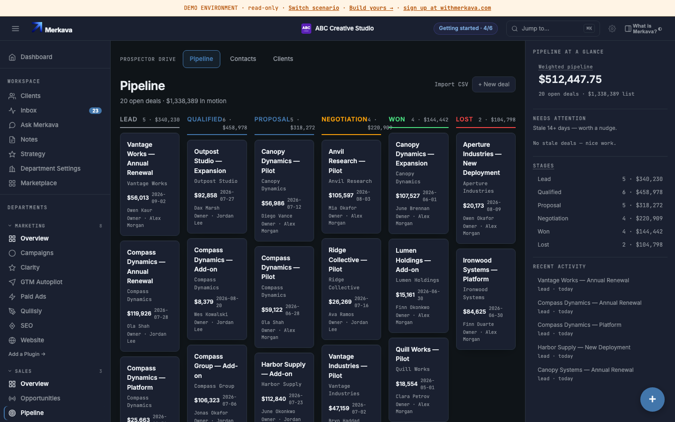Image resolution: width=675 pixels, height=422 pixels.
Task: Click the Getting started 4/6 pill
Action: coord(465,29)
